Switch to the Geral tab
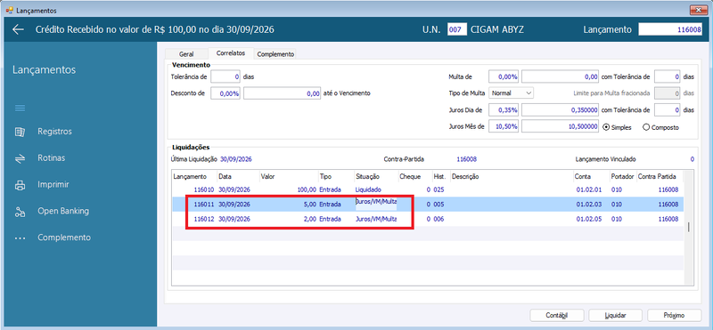Screen dimensions: 713x330 click(x=186, y=53)
